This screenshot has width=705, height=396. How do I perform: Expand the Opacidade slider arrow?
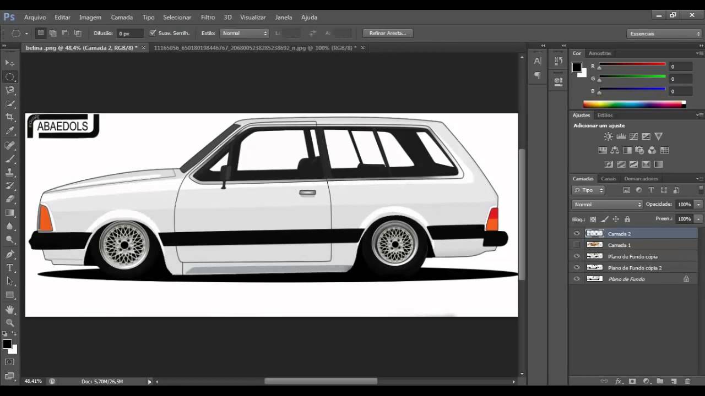point(699,205)
